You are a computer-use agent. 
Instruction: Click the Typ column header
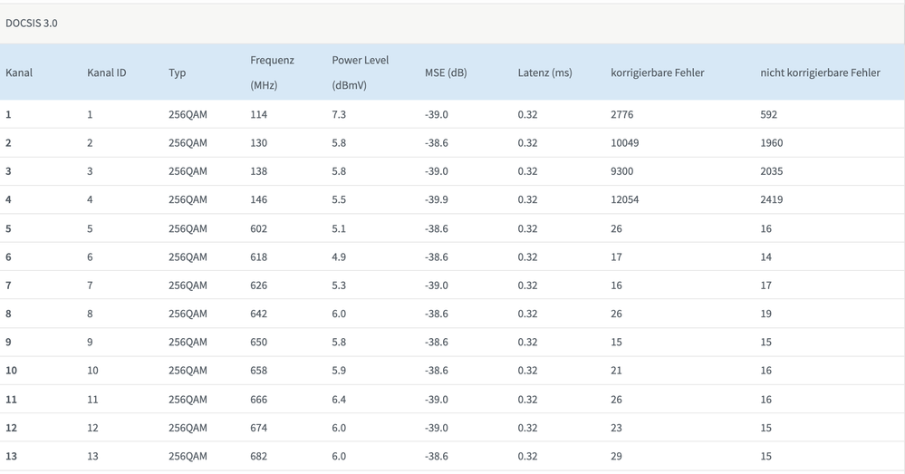click(x=177, y=73)
